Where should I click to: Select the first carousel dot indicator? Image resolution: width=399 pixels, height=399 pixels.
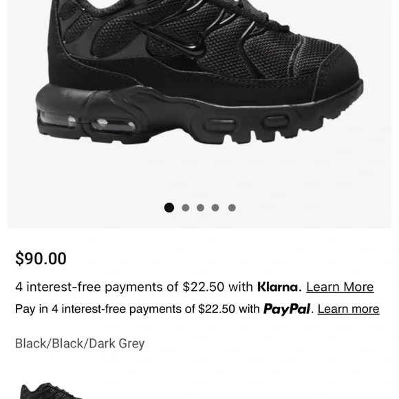169,208
